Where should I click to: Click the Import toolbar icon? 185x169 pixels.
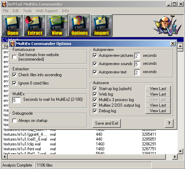[101, 25]
